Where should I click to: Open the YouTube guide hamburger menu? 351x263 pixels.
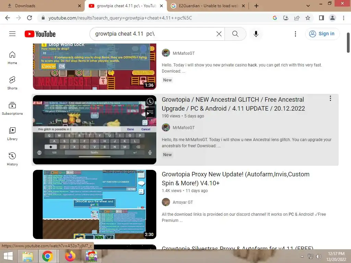pyautogui.click(x=12, y=34)
